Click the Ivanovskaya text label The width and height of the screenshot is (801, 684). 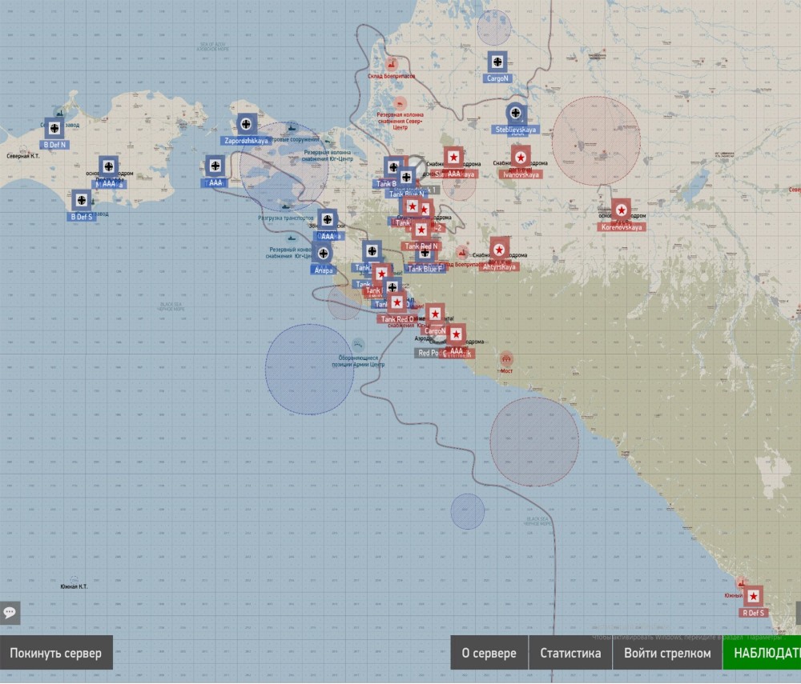coord(521,174)
